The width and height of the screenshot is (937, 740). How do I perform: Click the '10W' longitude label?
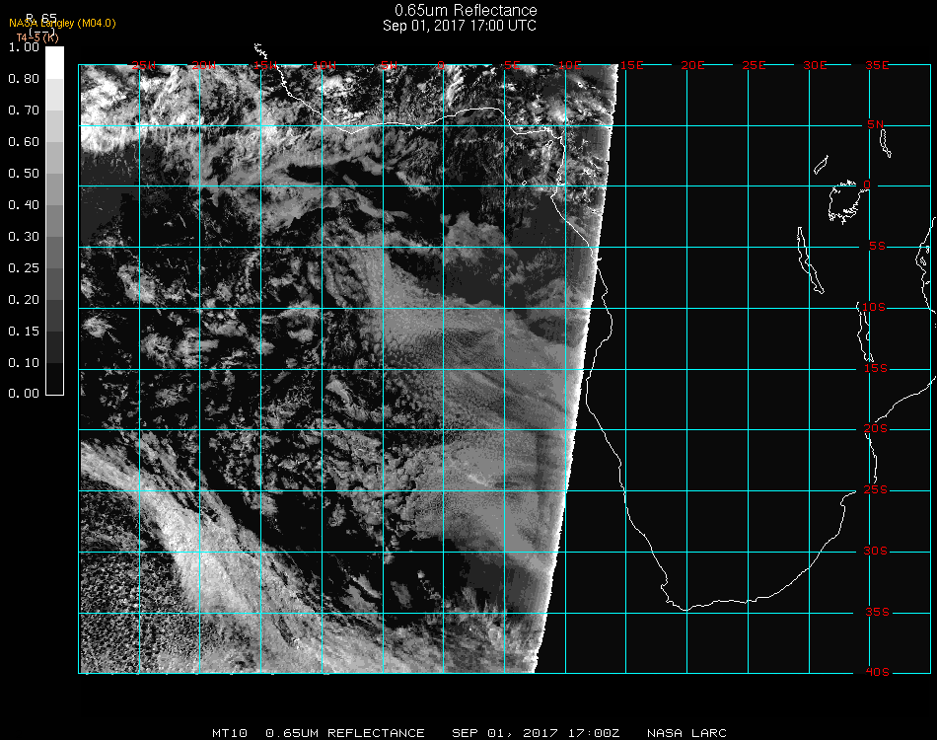[x=324, y=65]
